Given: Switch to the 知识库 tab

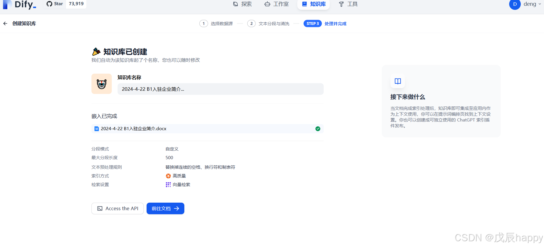Looking at the screenshot, I should coord(314,4).
